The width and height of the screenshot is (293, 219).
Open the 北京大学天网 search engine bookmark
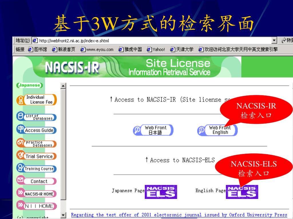[238, 49]
